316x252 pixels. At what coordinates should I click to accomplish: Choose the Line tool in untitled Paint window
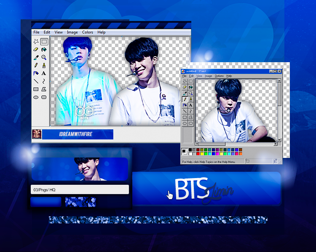185,111
